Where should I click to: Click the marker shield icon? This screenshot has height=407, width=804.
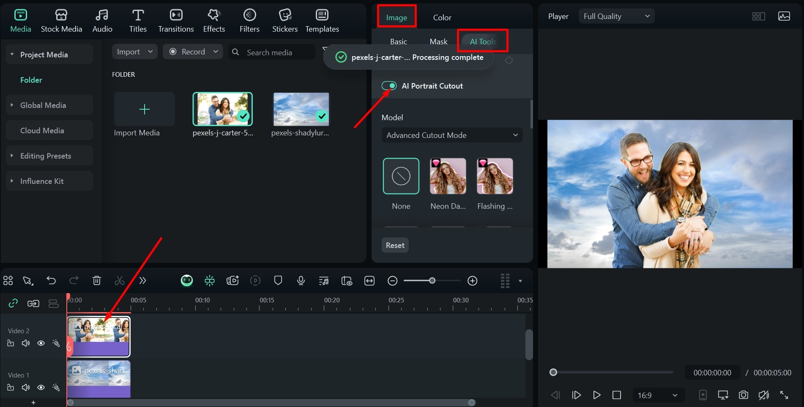[x=278, y=280]
